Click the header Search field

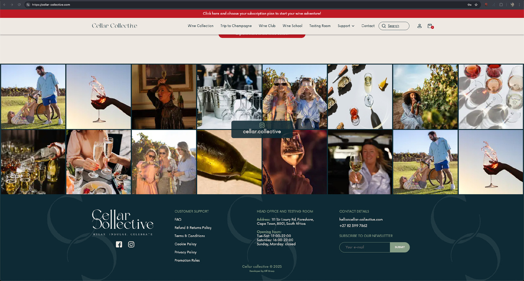tap(394, 26)
